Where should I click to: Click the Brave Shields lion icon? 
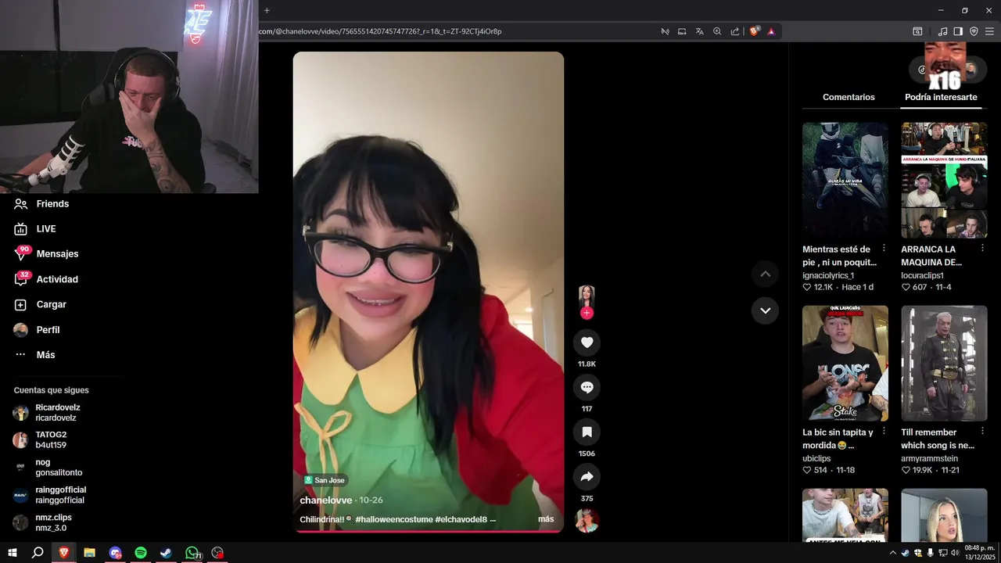coord(754,31)
